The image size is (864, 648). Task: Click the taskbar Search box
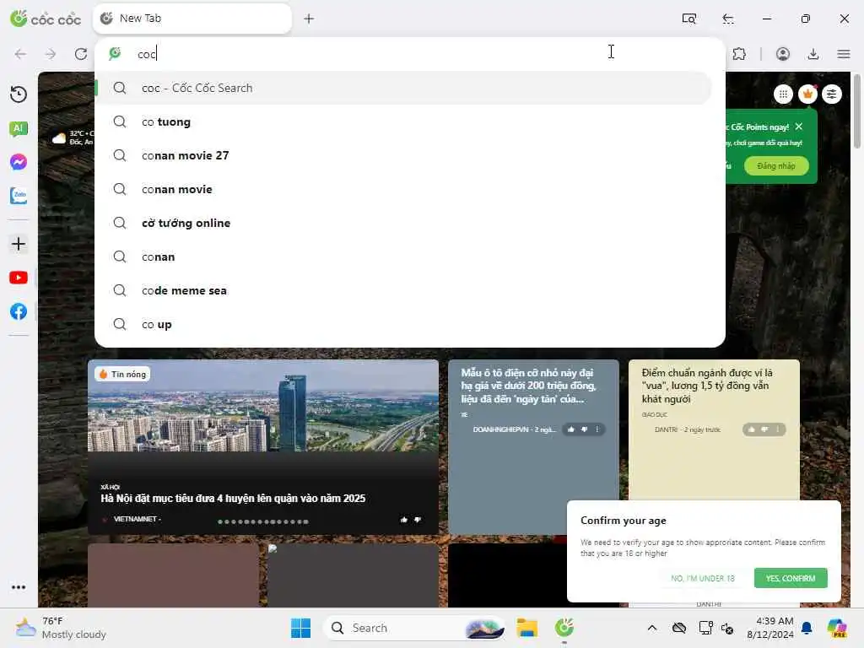coord(413,628)
